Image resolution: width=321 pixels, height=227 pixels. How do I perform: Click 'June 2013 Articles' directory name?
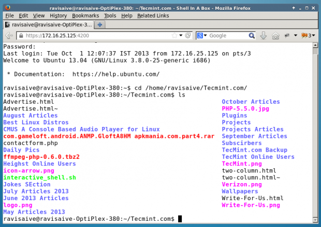click(x=36, y=198)
